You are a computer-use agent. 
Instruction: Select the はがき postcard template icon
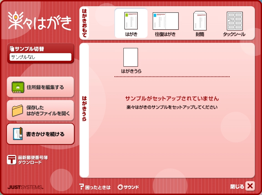[131, 23]
